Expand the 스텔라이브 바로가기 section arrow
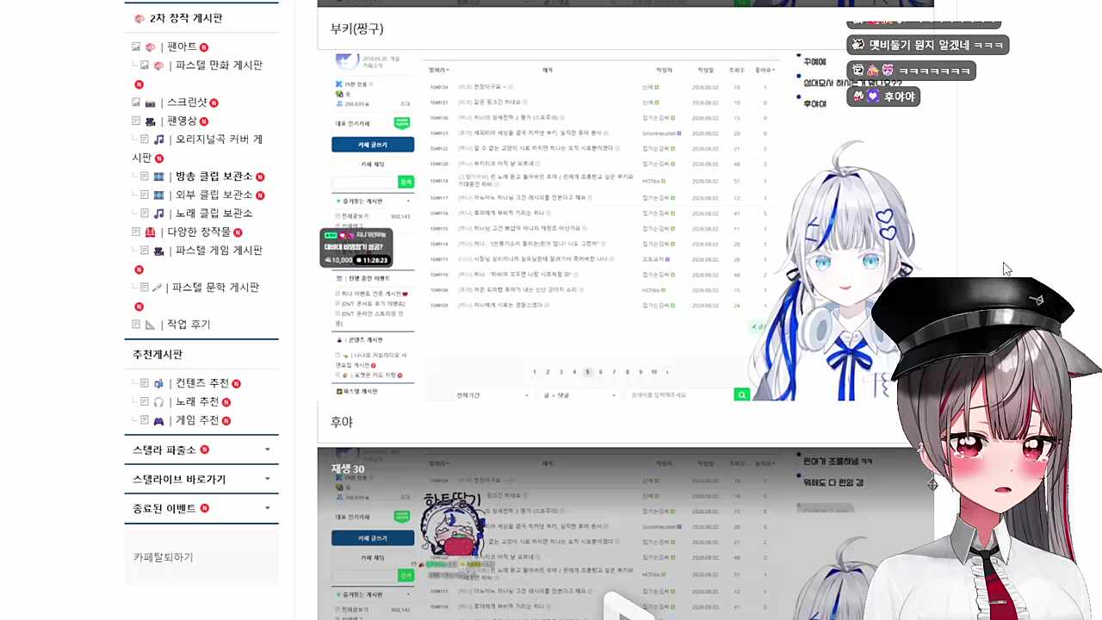The image size is (1102, 620). (267, 479)
